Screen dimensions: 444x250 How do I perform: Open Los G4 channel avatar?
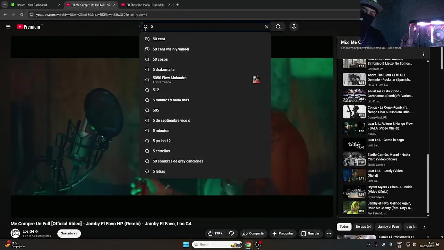tap(15, 233)
